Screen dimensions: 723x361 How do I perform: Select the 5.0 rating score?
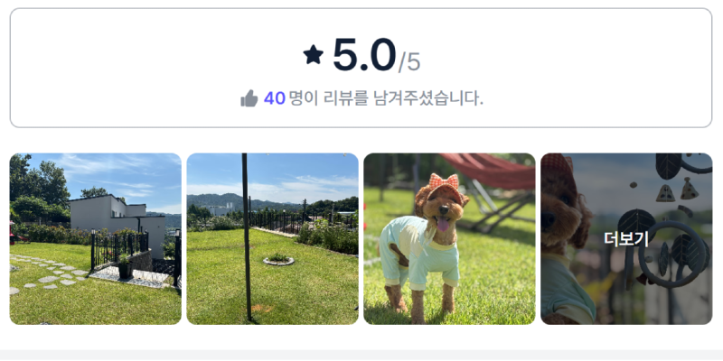(364, 55)
